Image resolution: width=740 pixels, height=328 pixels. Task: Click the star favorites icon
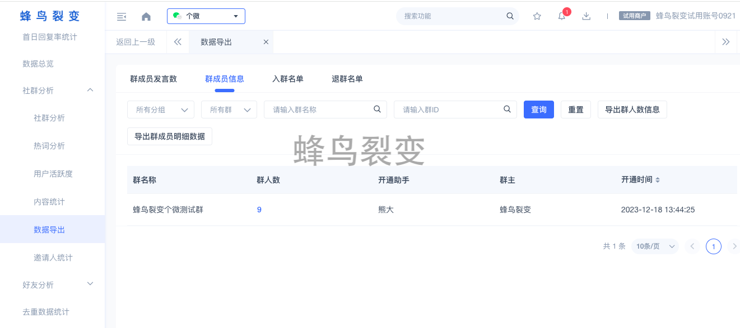(537, 16)
